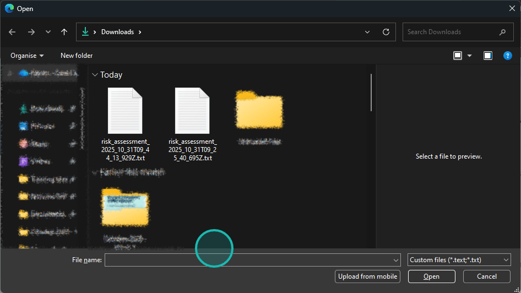The height and width of the screenshot is (293, 521).
Task: Click the search magnifier icon
Action: (502, 32)
